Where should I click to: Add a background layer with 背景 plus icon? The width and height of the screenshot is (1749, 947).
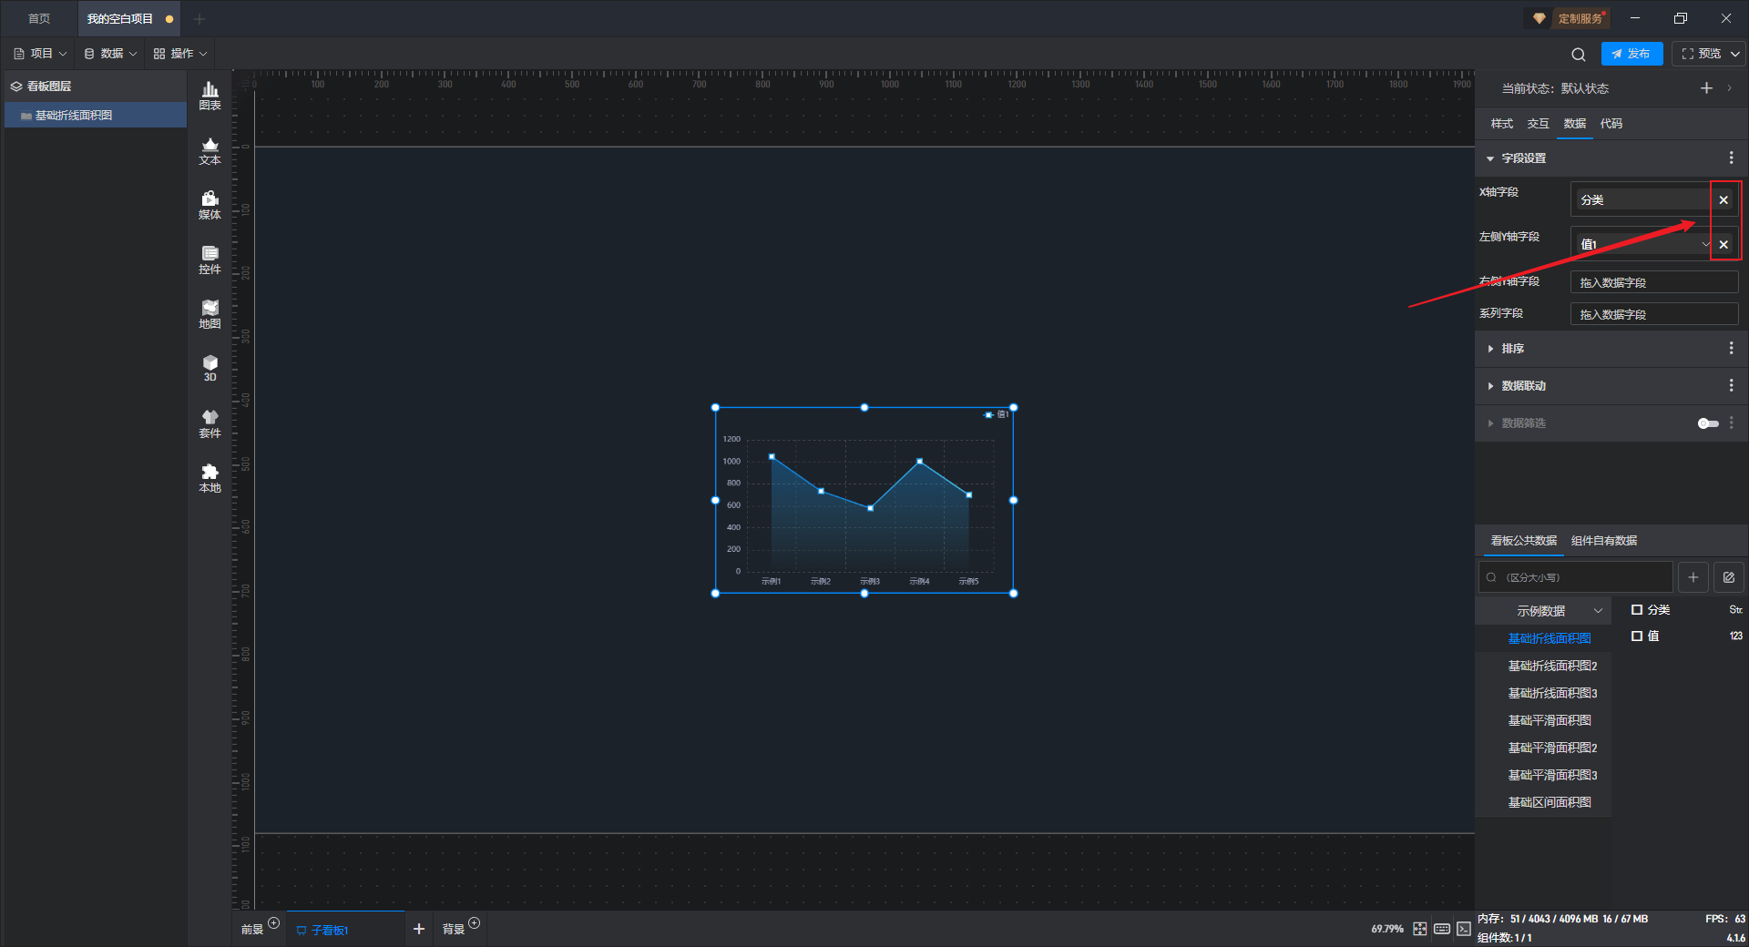pos(475,923)
